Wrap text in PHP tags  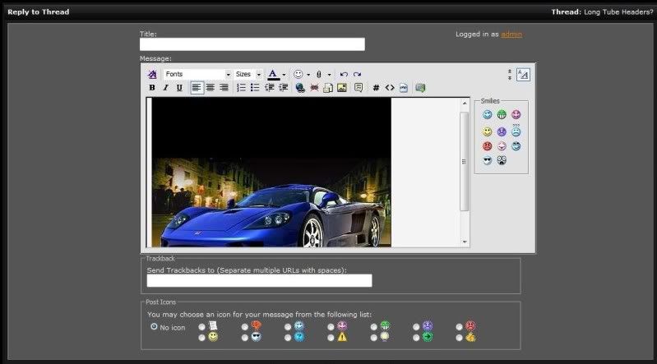(x=404, y=88)
